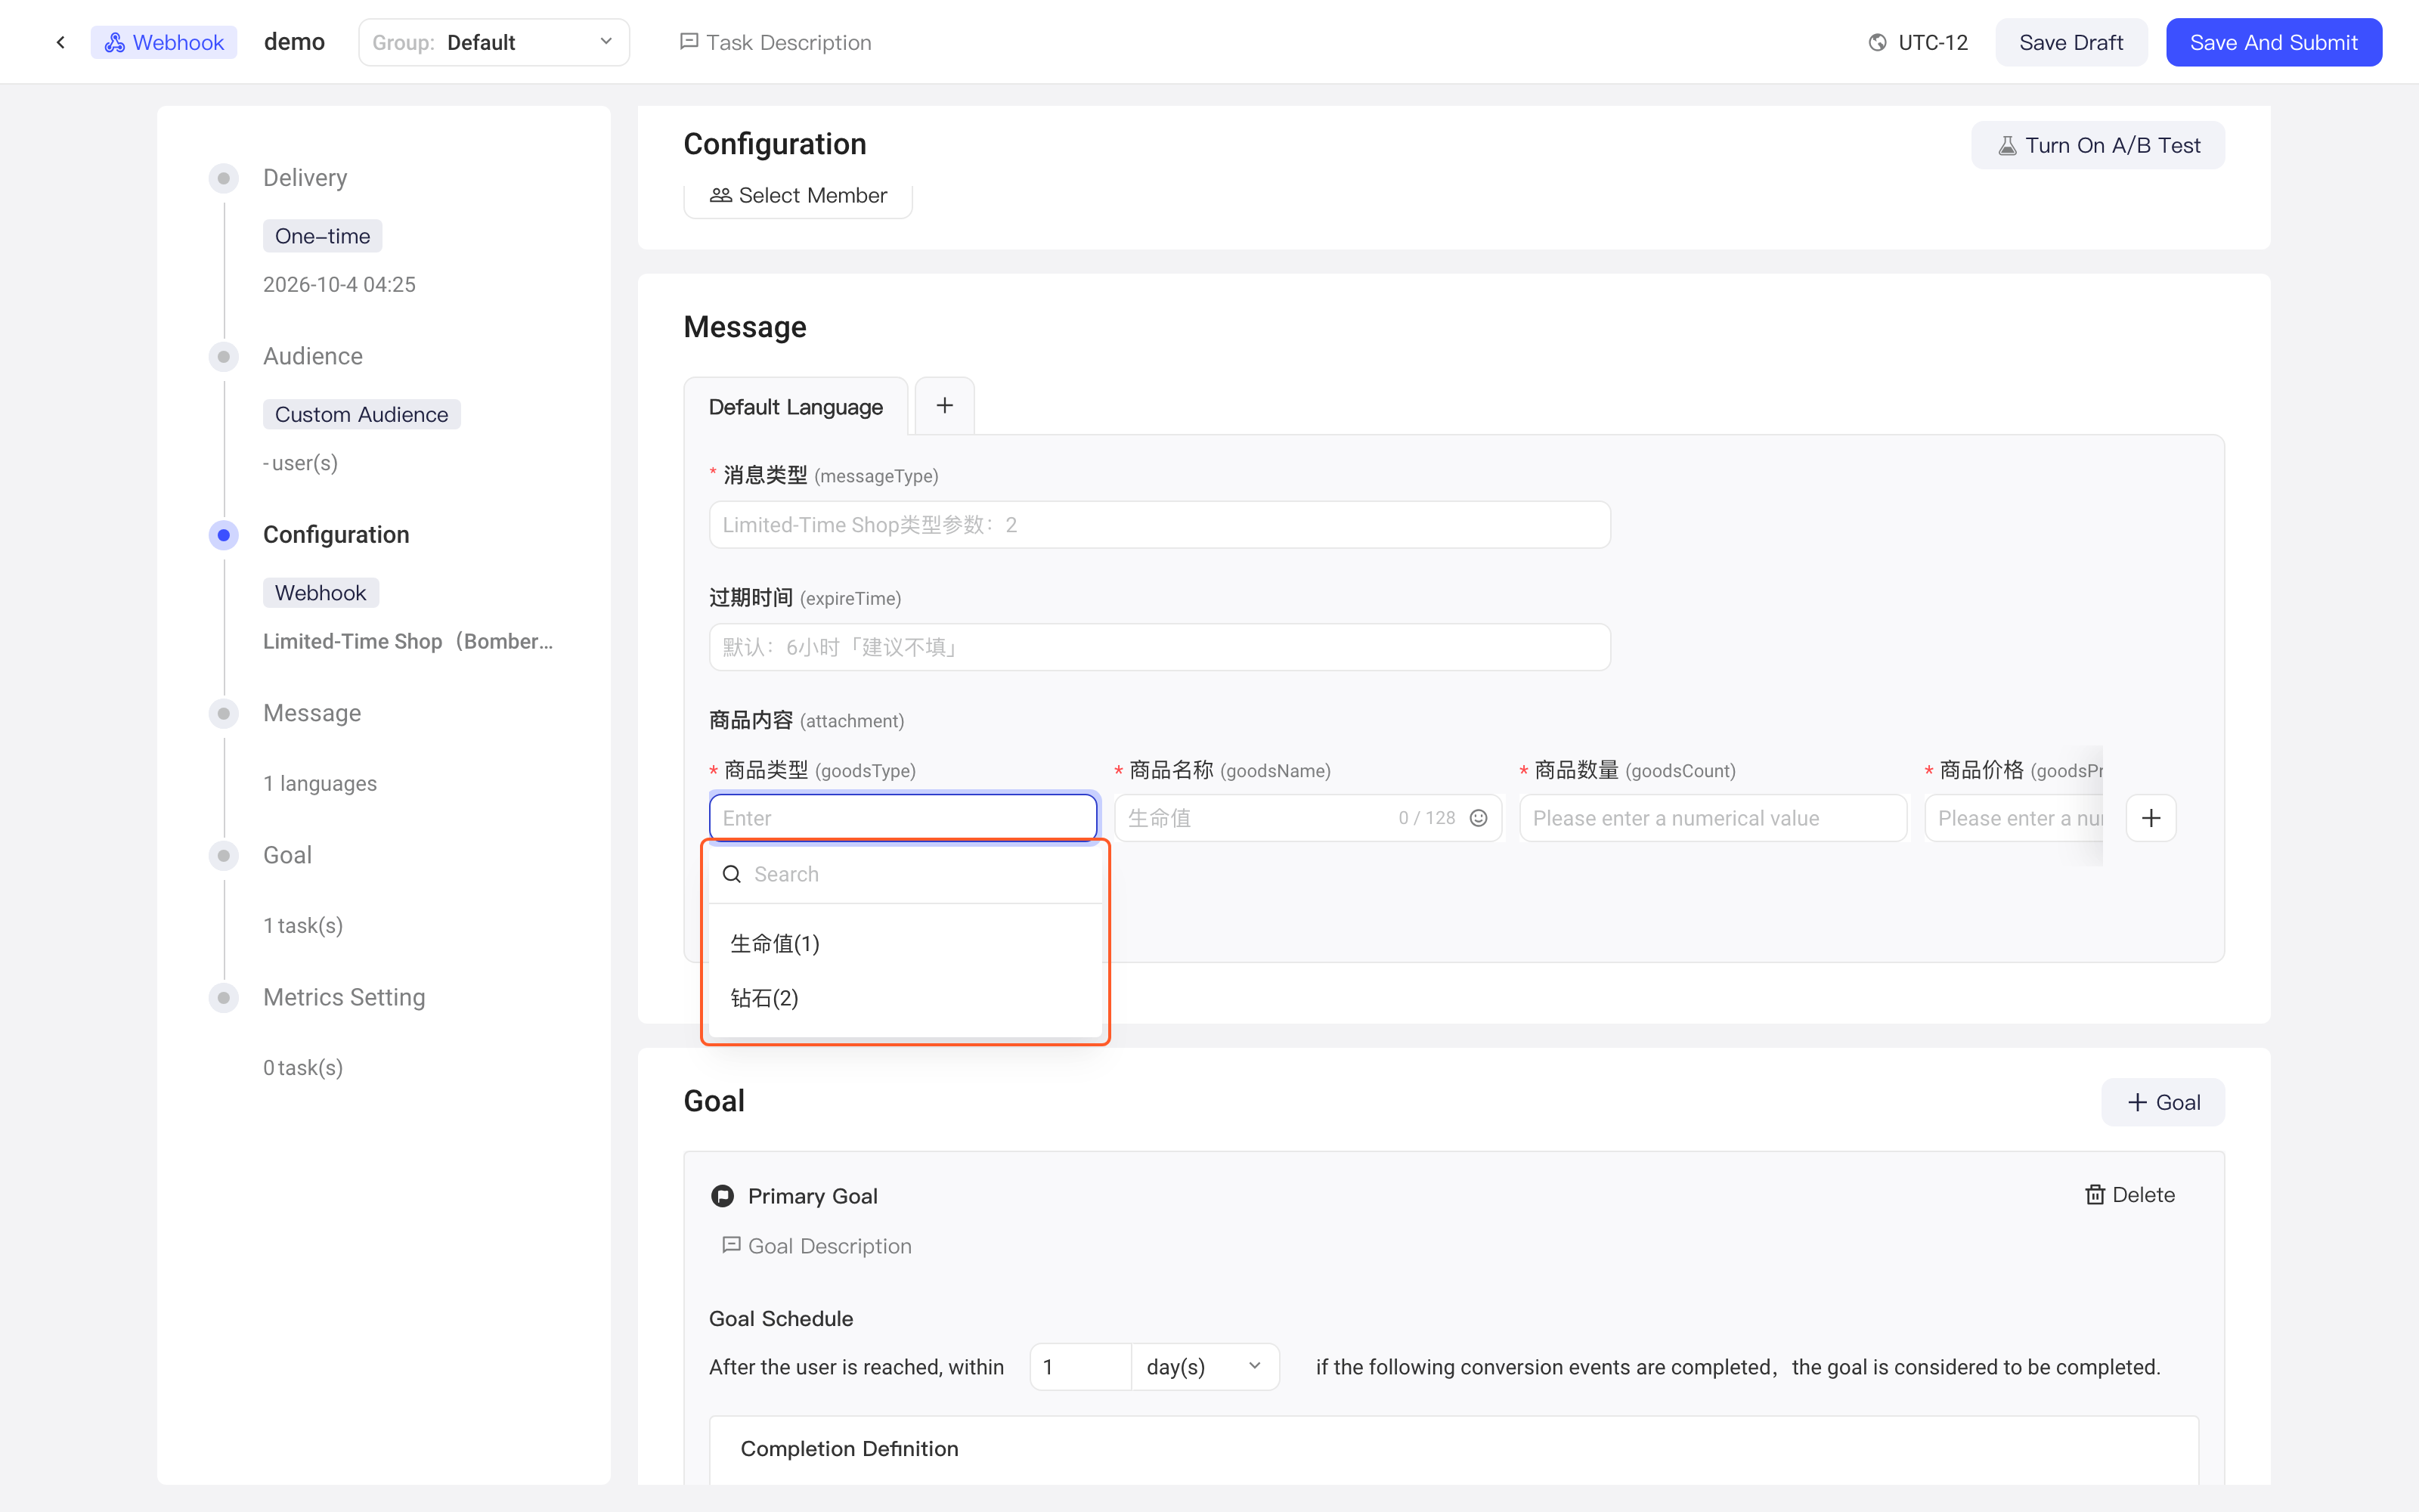Click the back arrow icon

(x=61, y=42)
